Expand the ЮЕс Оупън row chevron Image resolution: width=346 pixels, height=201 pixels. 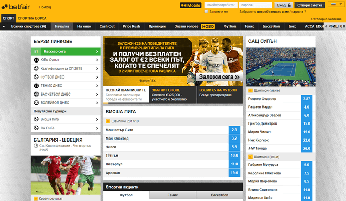pos(97,60)
